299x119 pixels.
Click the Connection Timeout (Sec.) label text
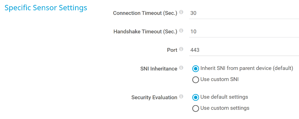[145, 13]
